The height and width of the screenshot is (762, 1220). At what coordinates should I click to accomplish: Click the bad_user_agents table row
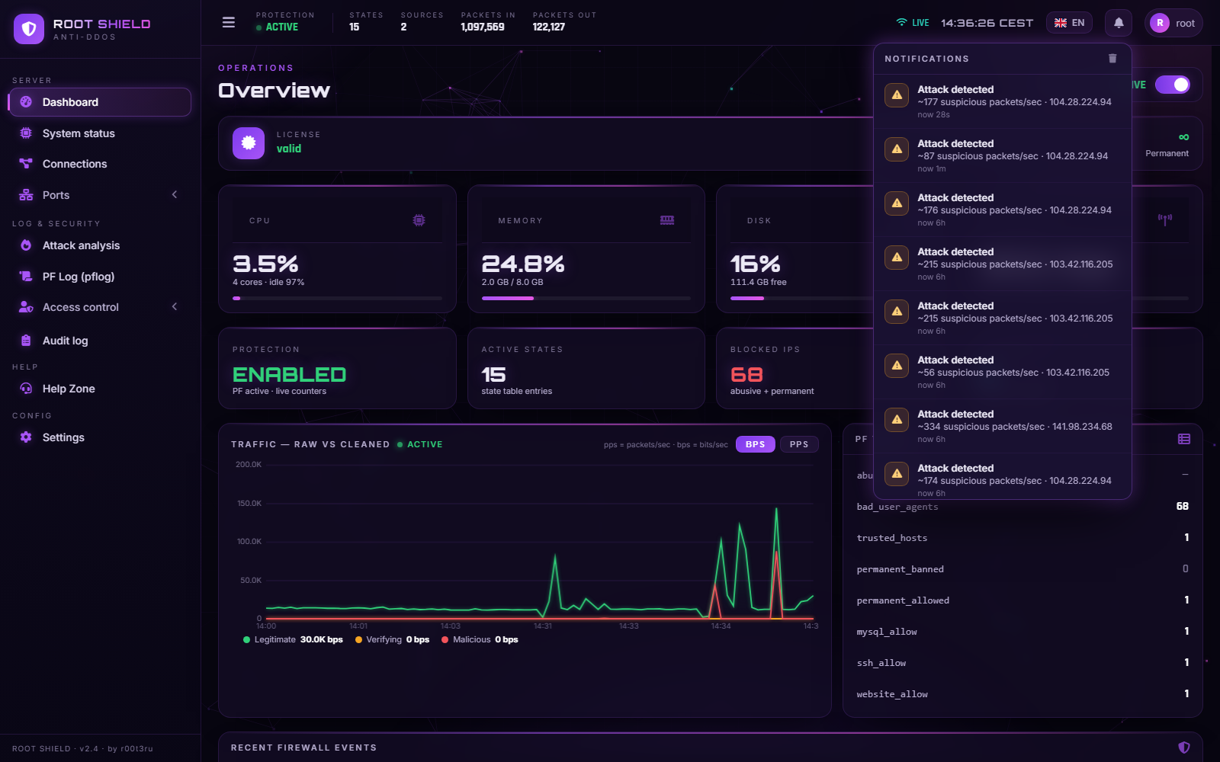(1023, 507)
